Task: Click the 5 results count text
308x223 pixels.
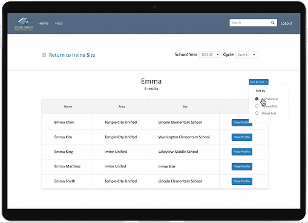Action: pos(151,89)
